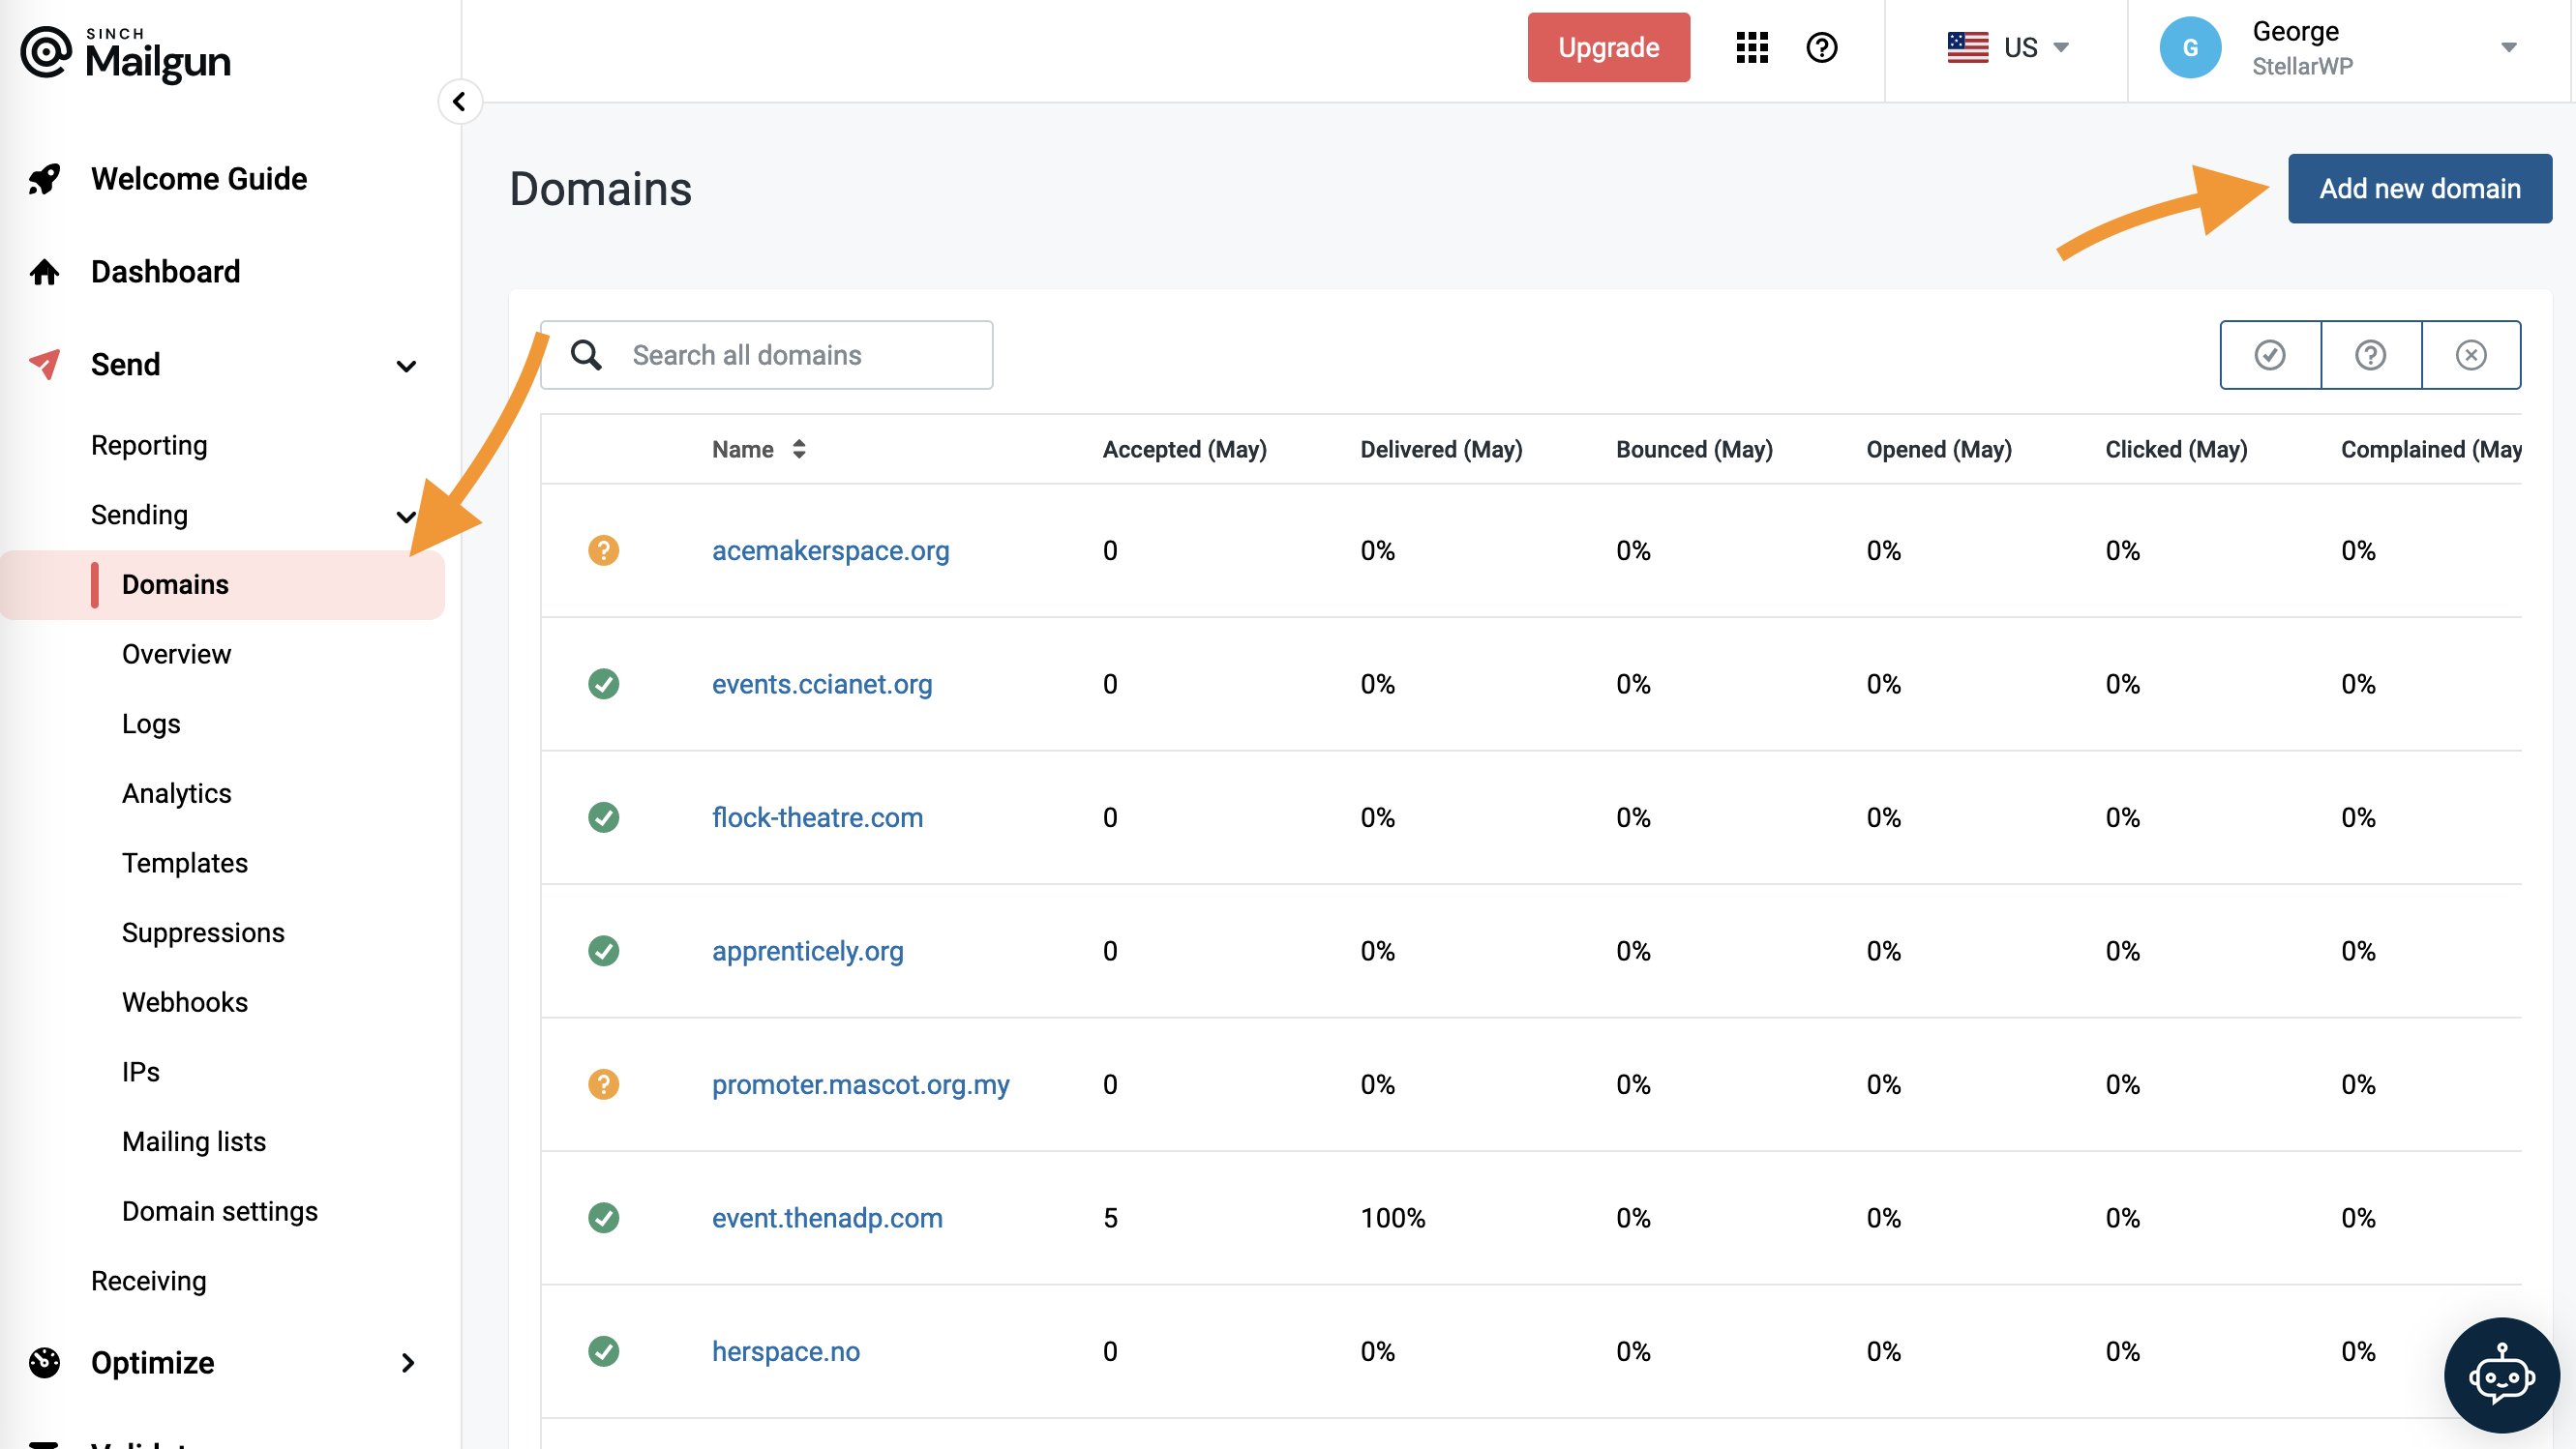Open the apps grid icon
Viewport: 2576px width, 1449px height.
point(1752,47)
